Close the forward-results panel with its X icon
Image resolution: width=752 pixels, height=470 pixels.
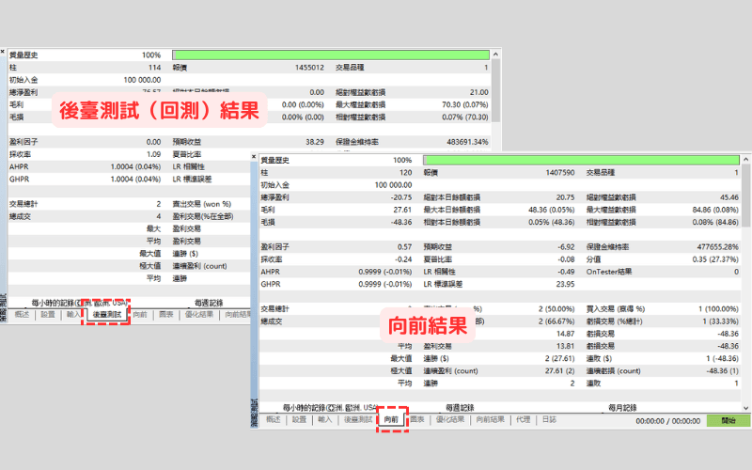(x=254, y=157)
